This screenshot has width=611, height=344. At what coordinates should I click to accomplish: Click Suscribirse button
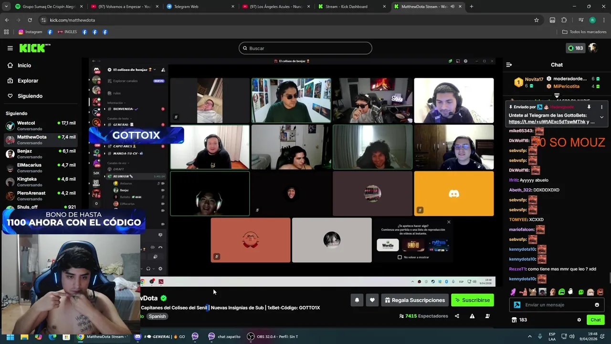473,300
